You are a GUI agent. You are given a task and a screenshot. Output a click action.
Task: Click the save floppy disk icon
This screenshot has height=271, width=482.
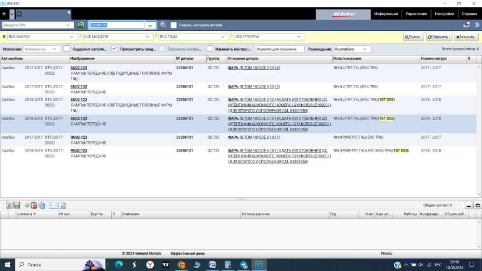(17, 205)
